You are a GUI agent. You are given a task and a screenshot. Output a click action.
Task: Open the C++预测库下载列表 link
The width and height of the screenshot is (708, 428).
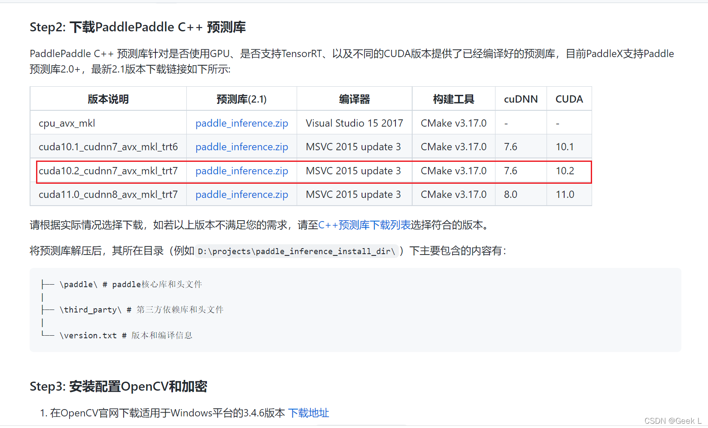click(x=365, y=225)
